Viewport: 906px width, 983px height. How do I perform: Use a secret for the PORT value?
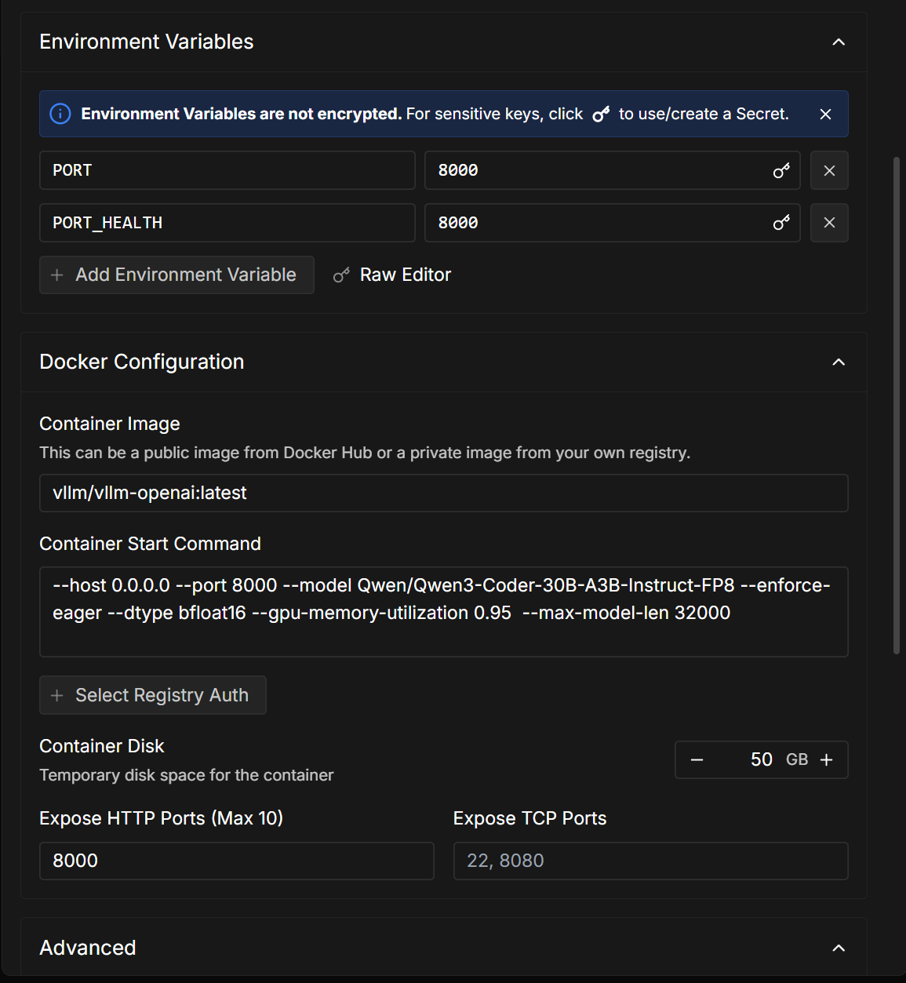(781, 170)
